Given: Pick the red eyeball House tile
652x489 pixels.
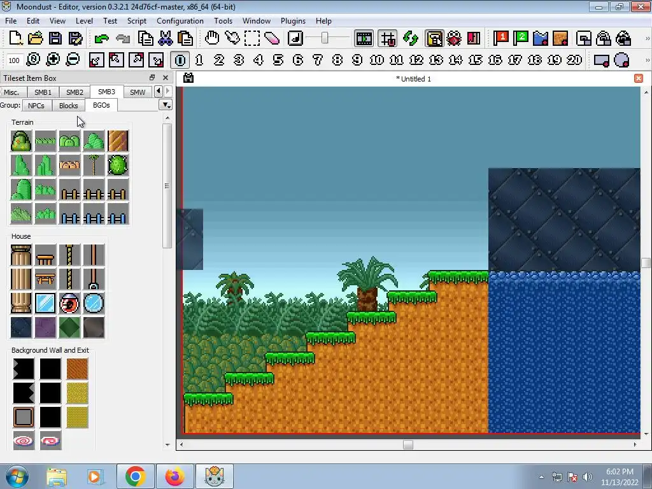Looking at the screenshot, I should tap(69, 302).
